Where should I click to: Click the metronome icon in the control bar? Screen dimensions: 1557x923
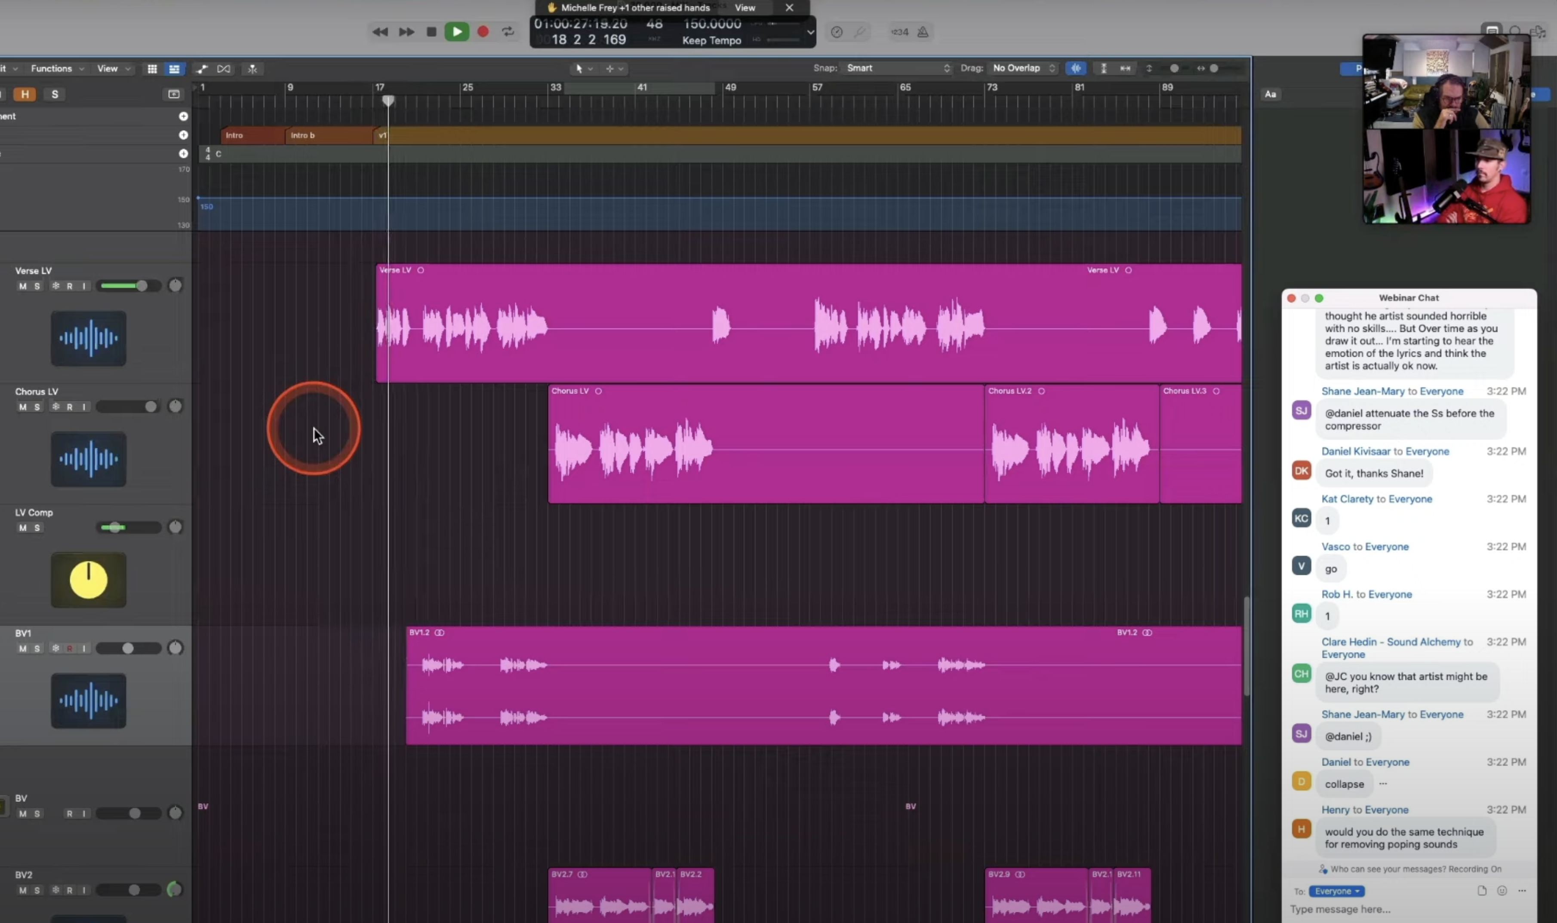click(x=923, y=32)
